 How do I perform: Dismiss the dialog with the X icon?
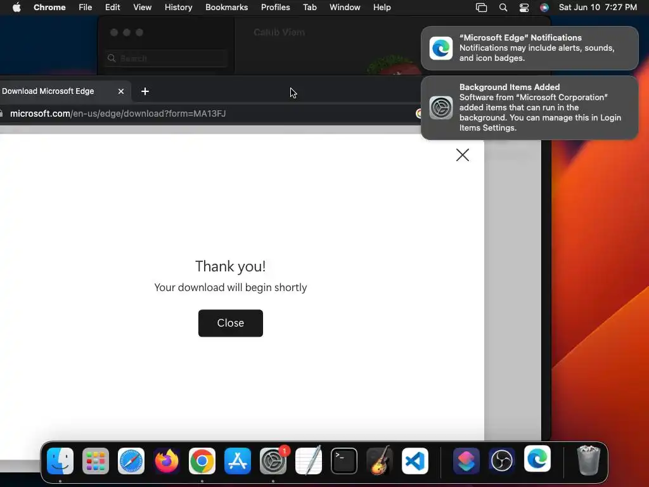[462, 155]
